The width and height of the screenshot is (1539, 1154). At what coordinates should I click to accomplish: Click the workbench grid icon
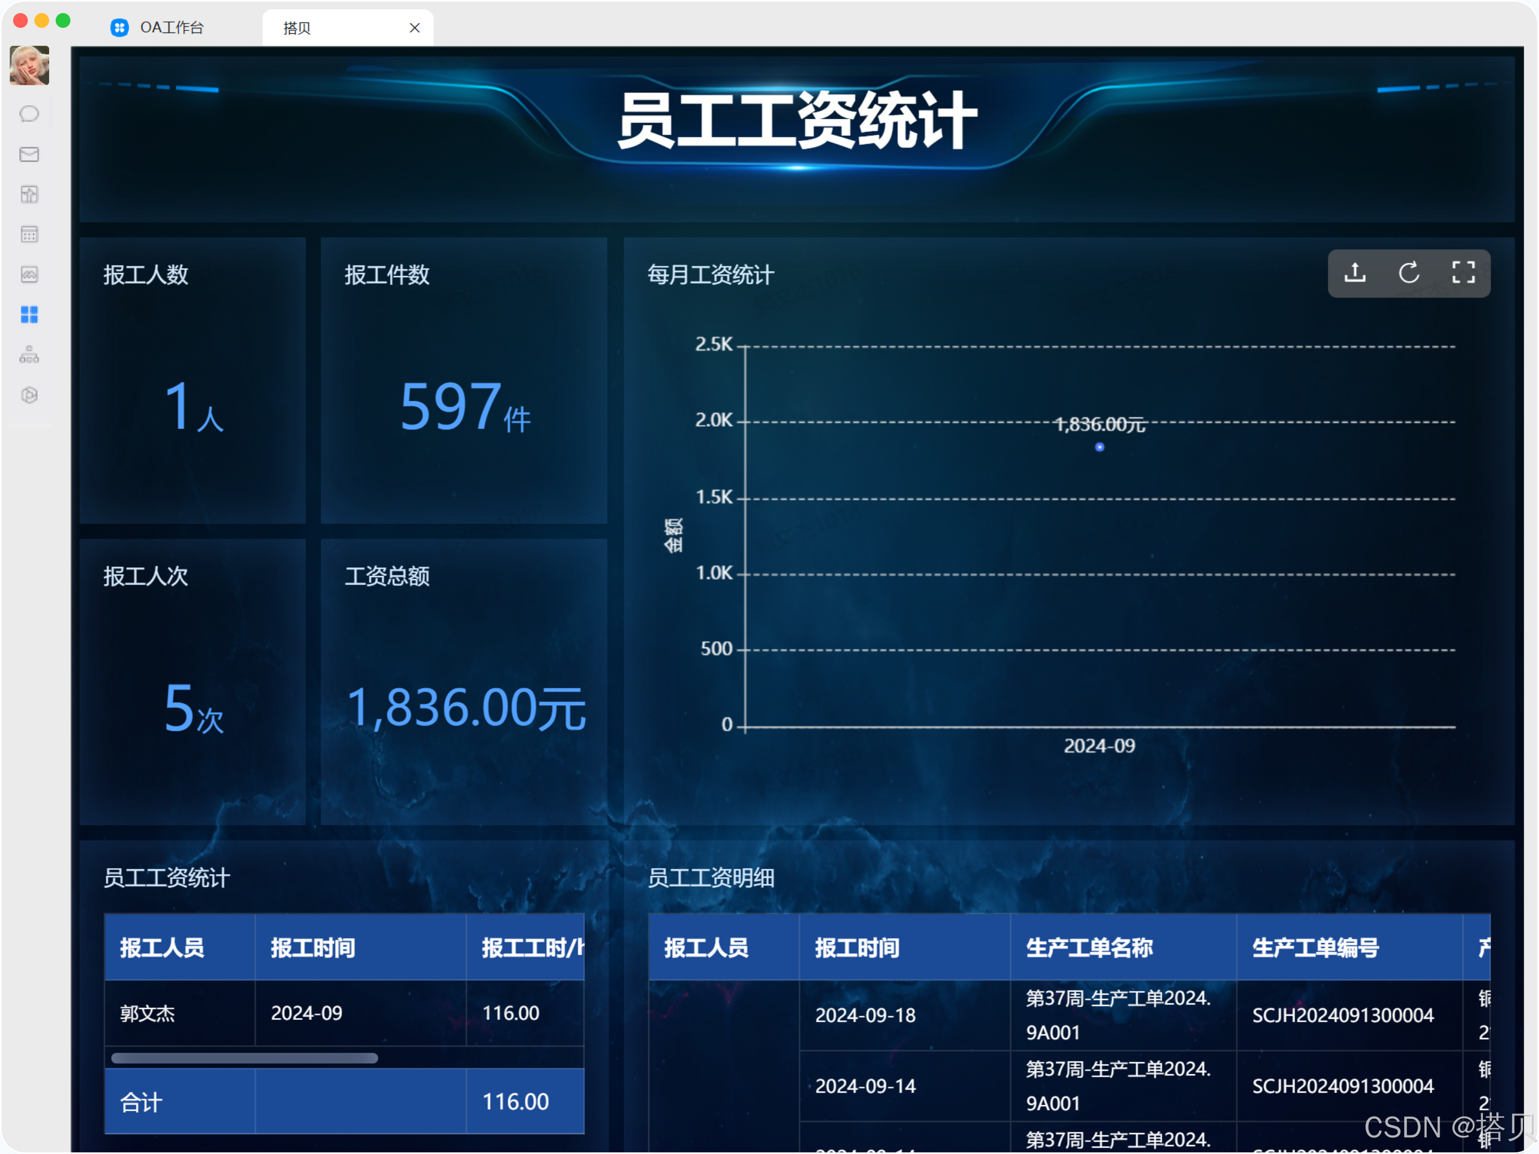(x=29, y=314)
